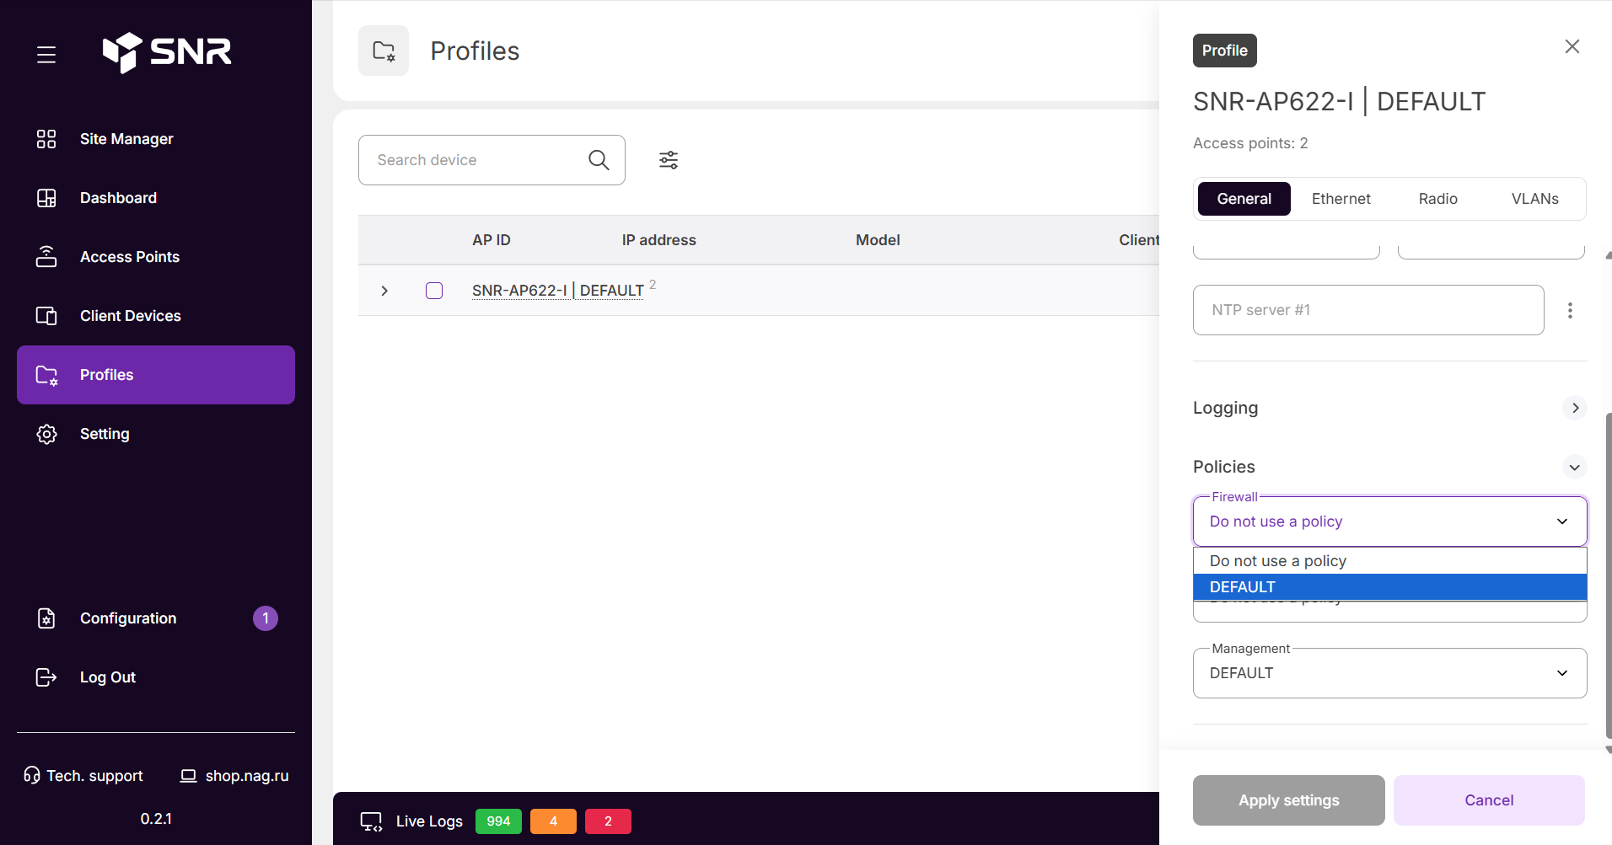The width and height of the screenshot is (1612, 845).
Task: Navigate to Access Points
Action: click(x=156, y=257)
